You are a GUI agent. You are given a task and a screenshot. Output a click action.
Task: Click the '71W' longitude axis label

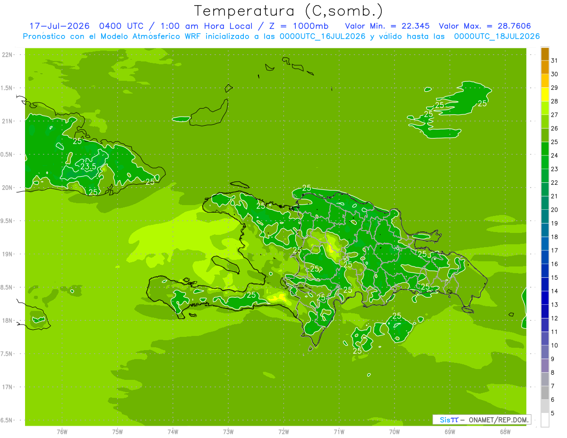339,431
